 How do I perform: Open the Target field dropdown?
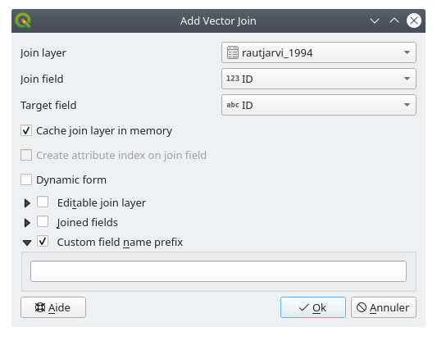point(319,105)
